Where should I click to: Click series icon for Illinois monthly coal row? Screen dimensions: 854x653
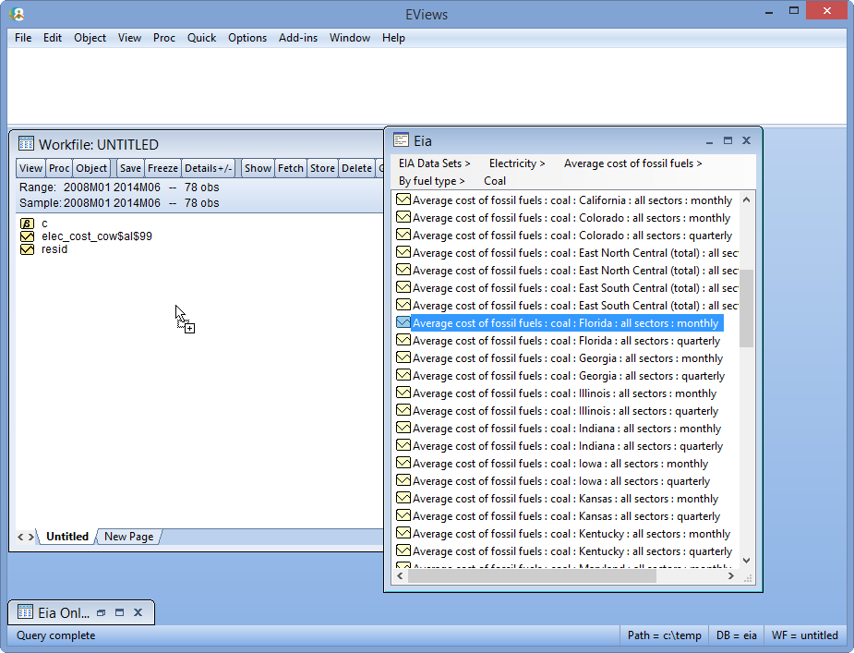[x=403, y=393]
